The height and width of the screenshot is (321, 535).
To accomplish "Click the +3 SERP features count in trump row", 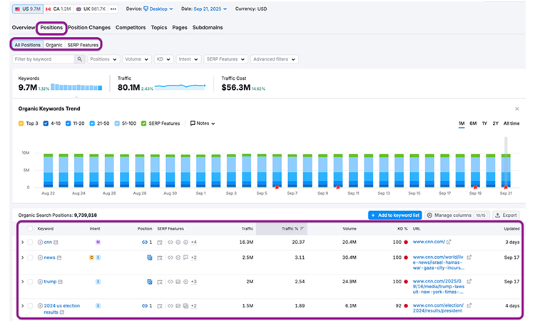I will pos(193,282).
